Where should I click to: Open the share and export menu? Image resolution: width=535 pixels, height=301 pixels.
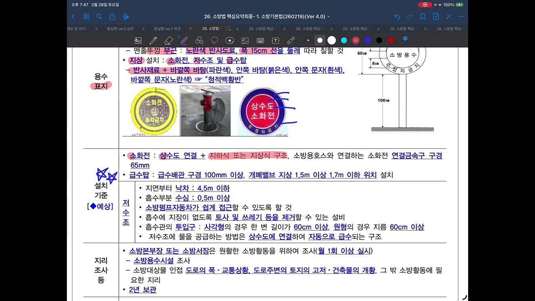112,17
